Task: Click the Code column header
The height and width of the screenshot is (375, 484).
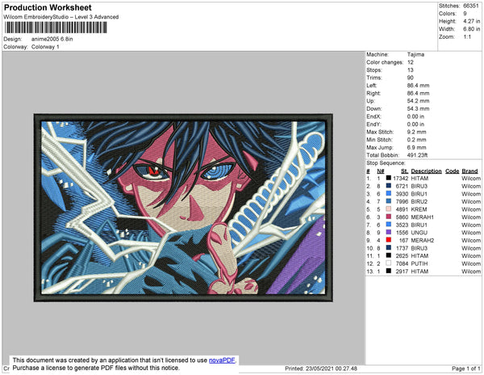Action: 453,171
